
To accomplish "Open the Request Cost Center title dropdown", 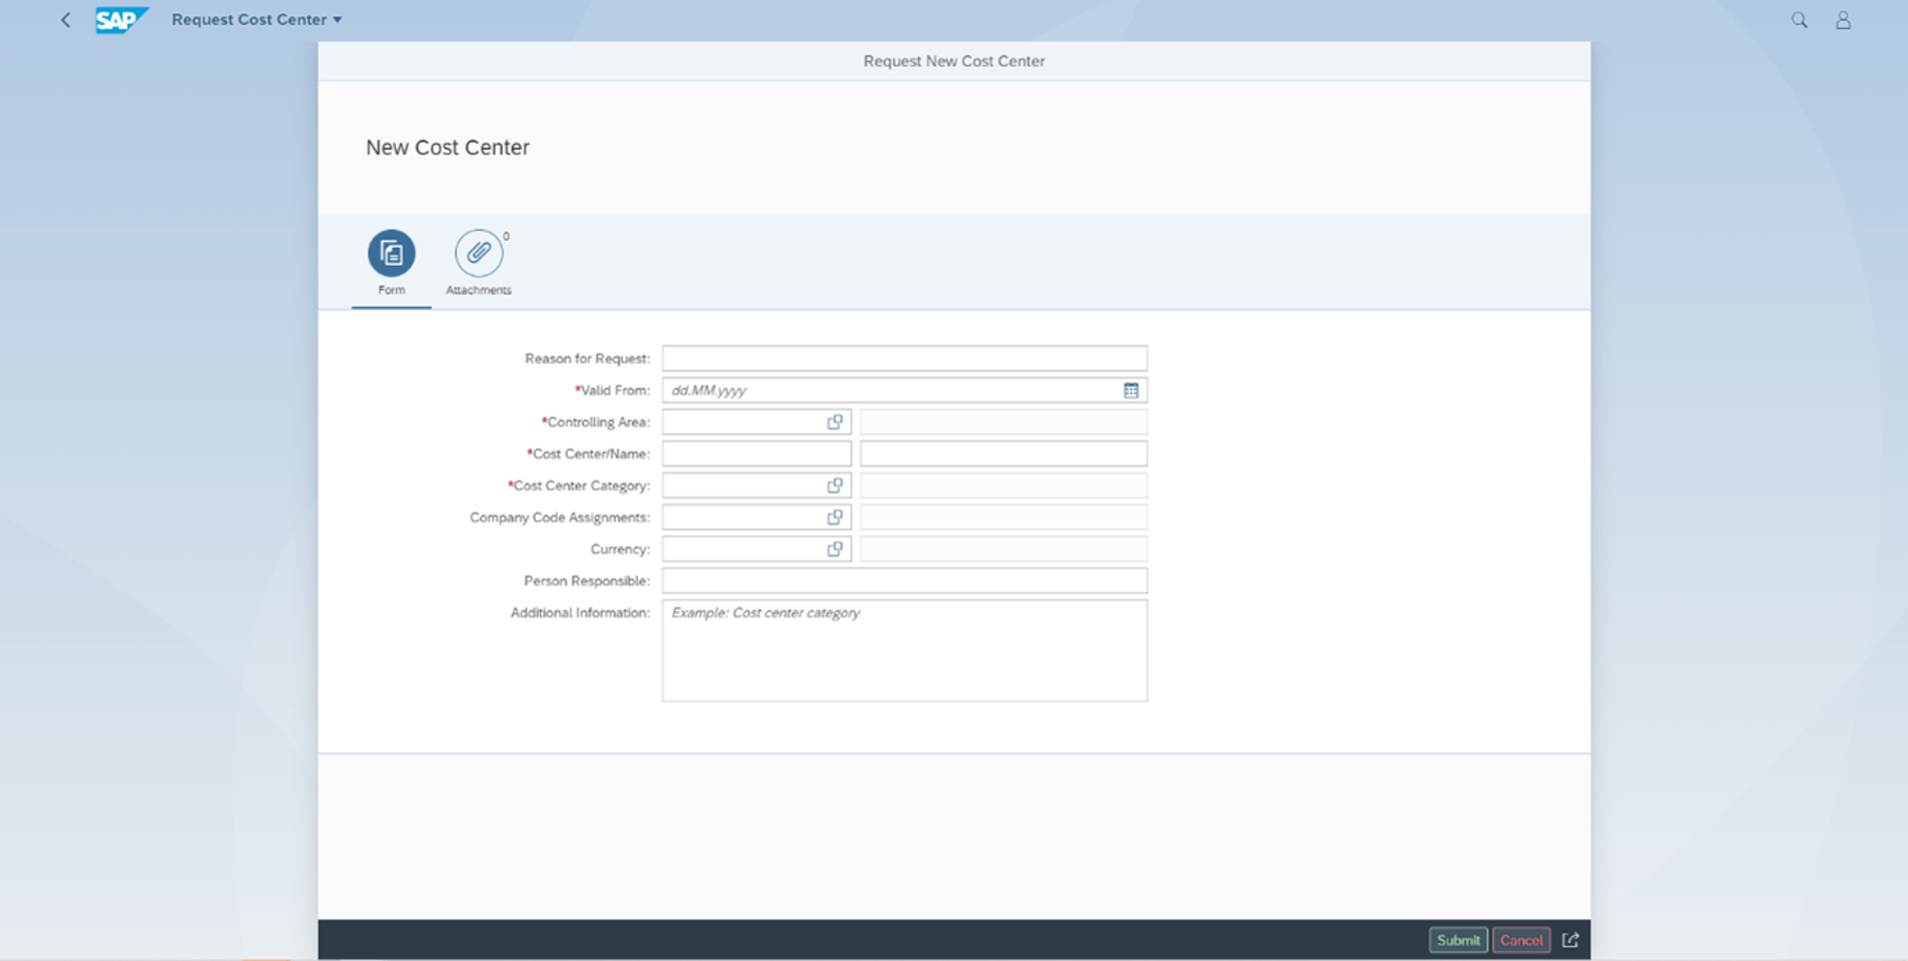I will point(336,19).
